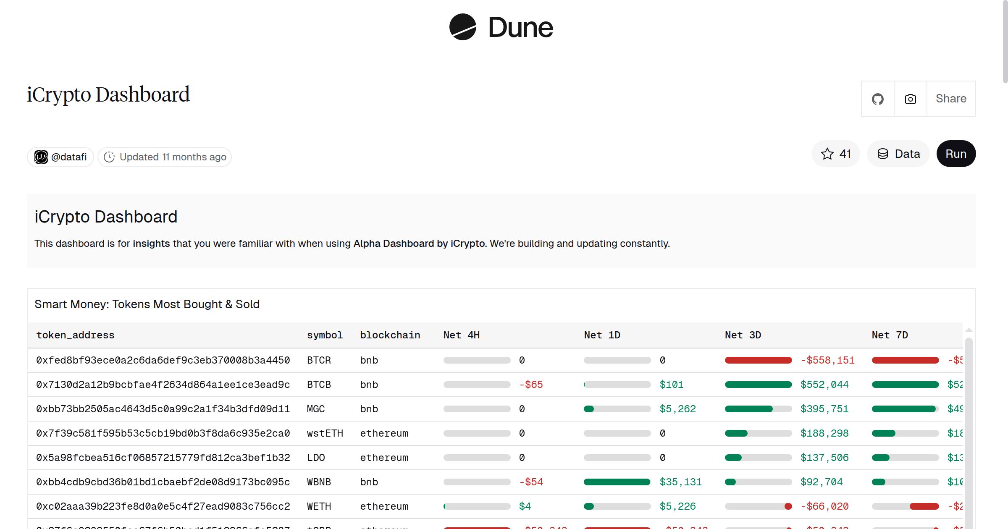Star the dashboard with 41 stars
Image resolution: width=1008 pixels, height=529 pixels.
(x=836, y=154)
